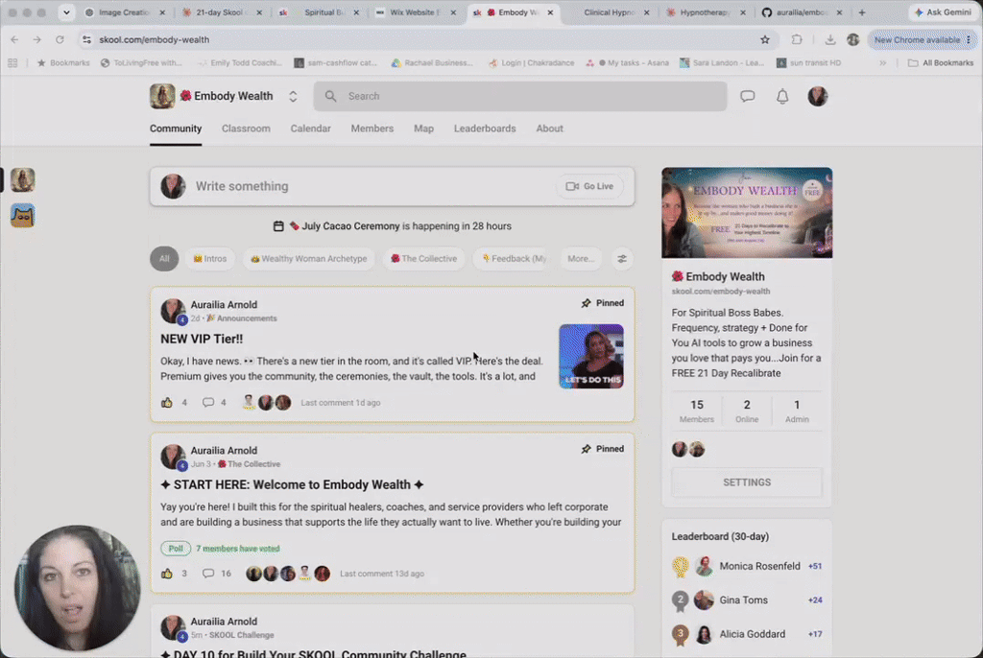This screenshot has height=658, width=983.
Task: Click the Embody Wealth group logo
Action: [162, 97]
